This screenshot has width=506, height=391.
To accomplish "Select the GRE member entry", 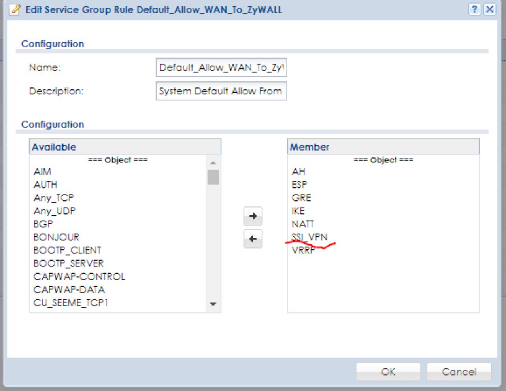I will tap(302, 198).
